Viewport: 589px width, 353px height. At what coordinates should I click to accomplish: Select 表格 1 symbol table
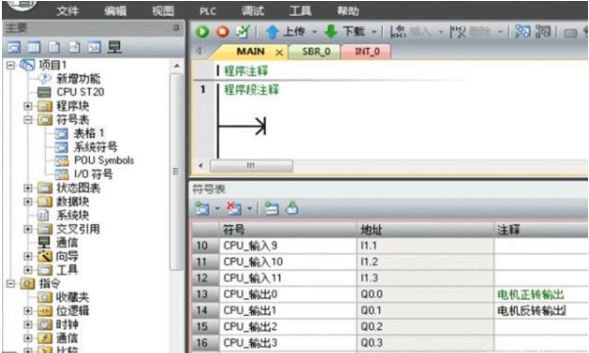(x=89, y=133)
